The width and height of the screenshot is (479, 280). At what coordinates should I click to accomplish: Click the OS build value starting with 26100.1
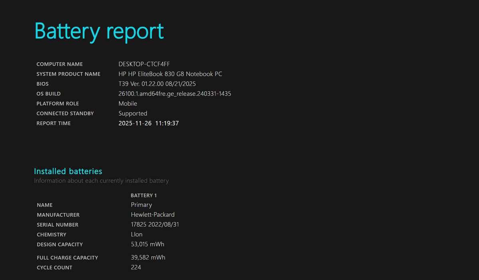(x=174, y=94)
